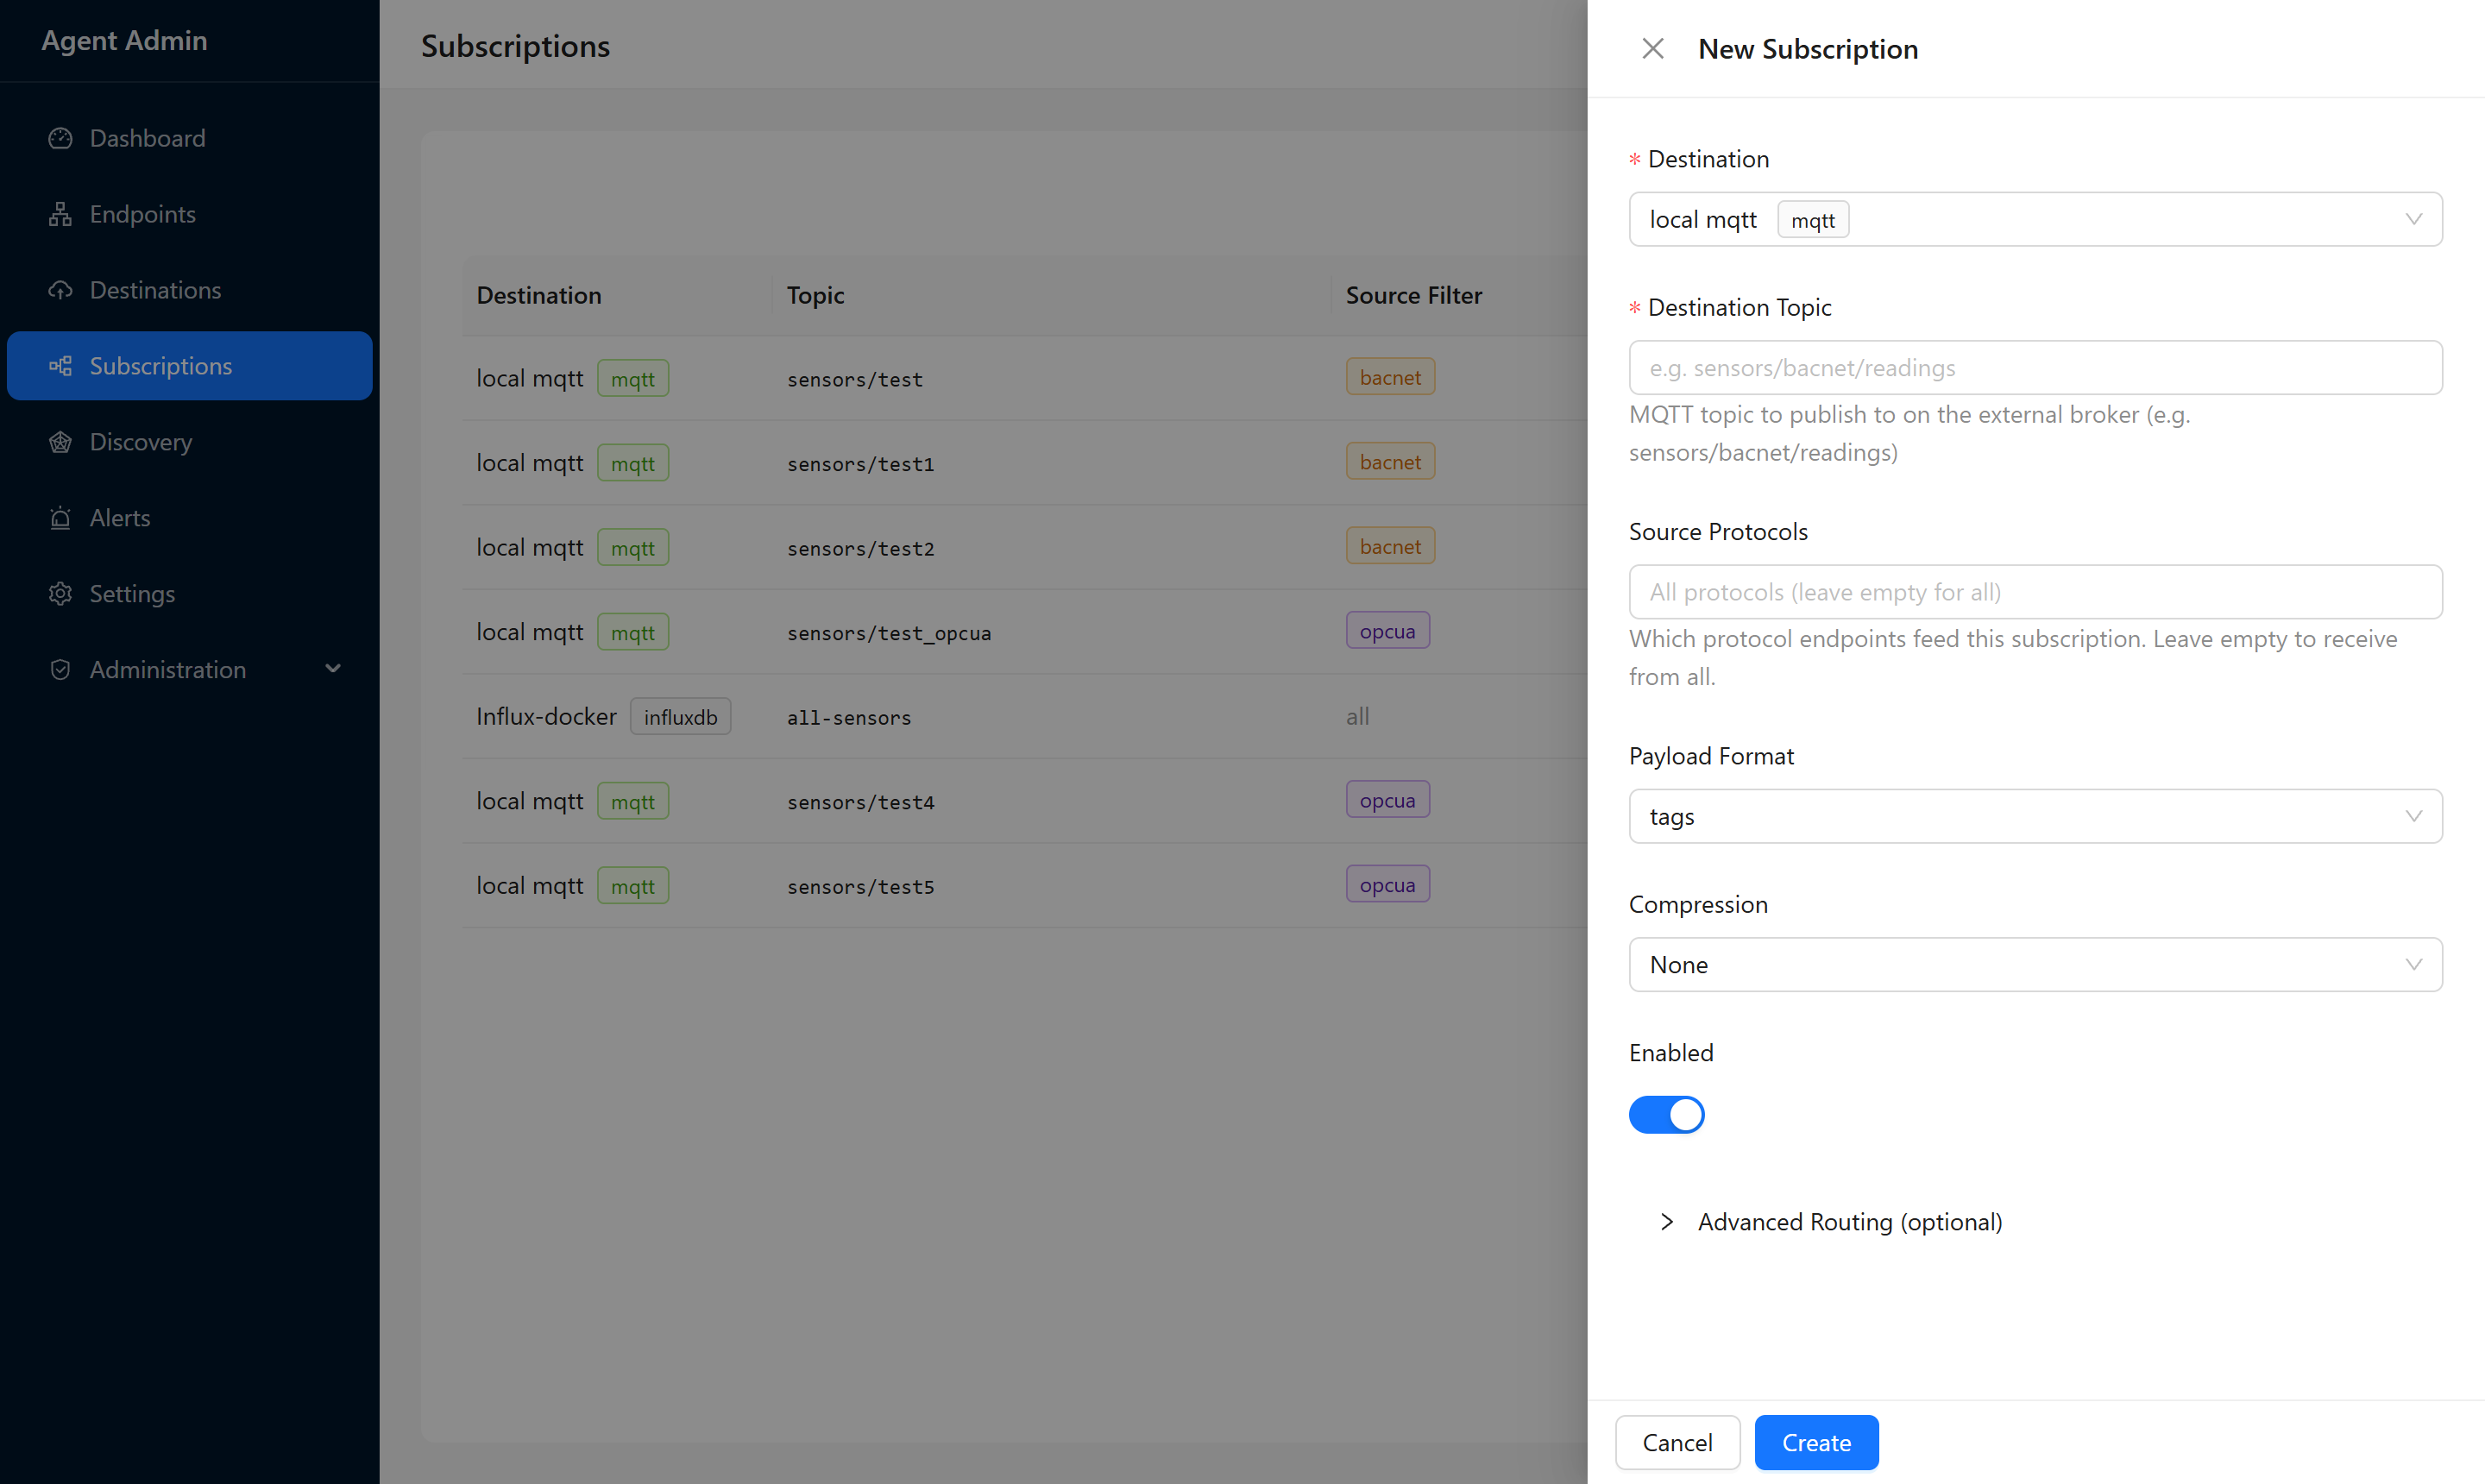Click bacnet tag in sensors/test2 row
This screenshot has height=1484, width=2485.
tap(1390, 546)
